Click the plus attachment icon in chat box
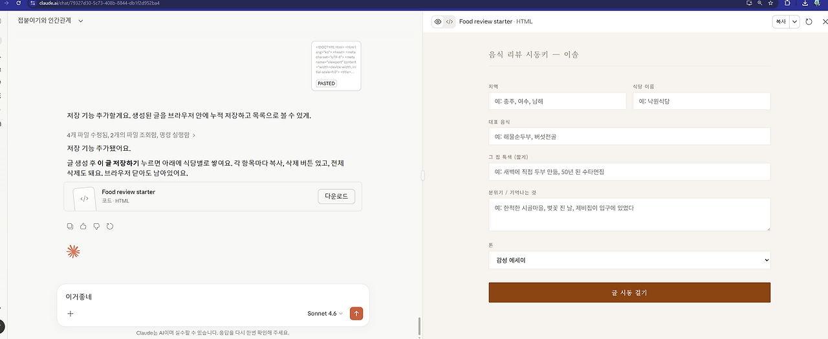 pos(71,314)
